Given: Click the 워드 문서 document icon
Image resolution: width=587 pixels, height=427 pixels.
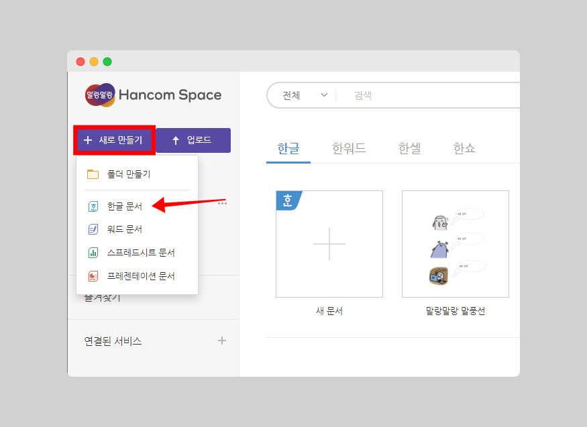Looking at the screenshot, I should coord(93,229).
